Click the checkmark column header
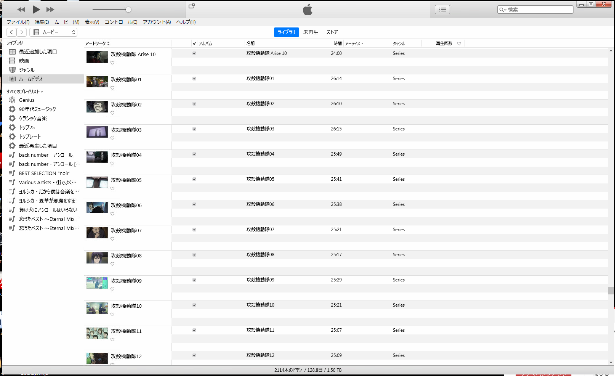Viewport: 615px width, 376px height. 194,43
